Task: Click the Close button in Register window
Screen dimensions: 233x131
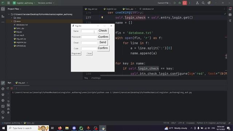Action: pyautogui.click(x=89, y=53)
